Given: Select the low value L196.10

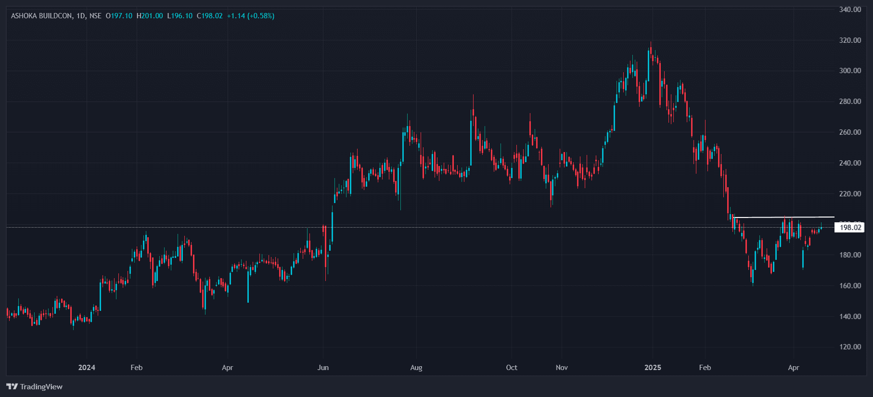Looking at the screenshot, I should pyautogui.click(x=180, y=16).
